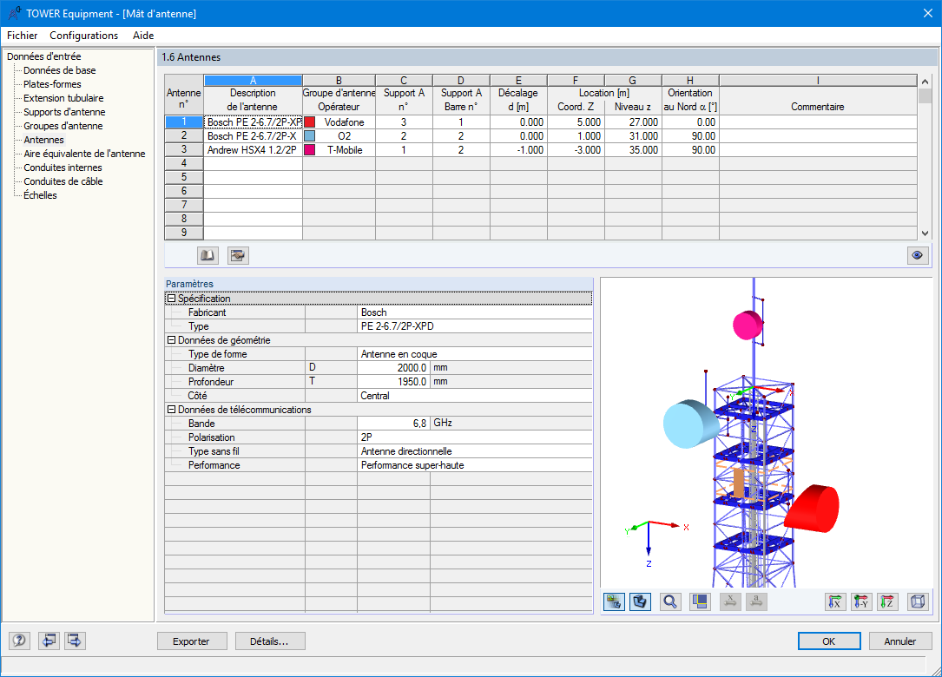Open the Détails... dialog
942x677 pixels.
tap(270, 641)
